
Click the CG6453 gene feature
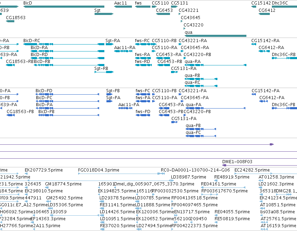tap(163, 14)
